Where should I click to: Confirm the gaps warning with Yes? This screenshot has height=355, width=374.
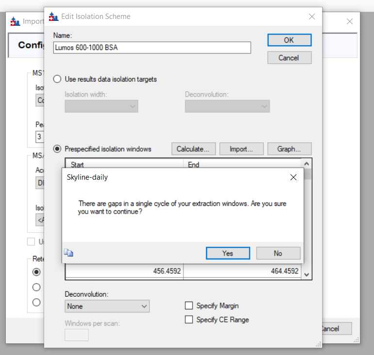click(x=228, y=253)
